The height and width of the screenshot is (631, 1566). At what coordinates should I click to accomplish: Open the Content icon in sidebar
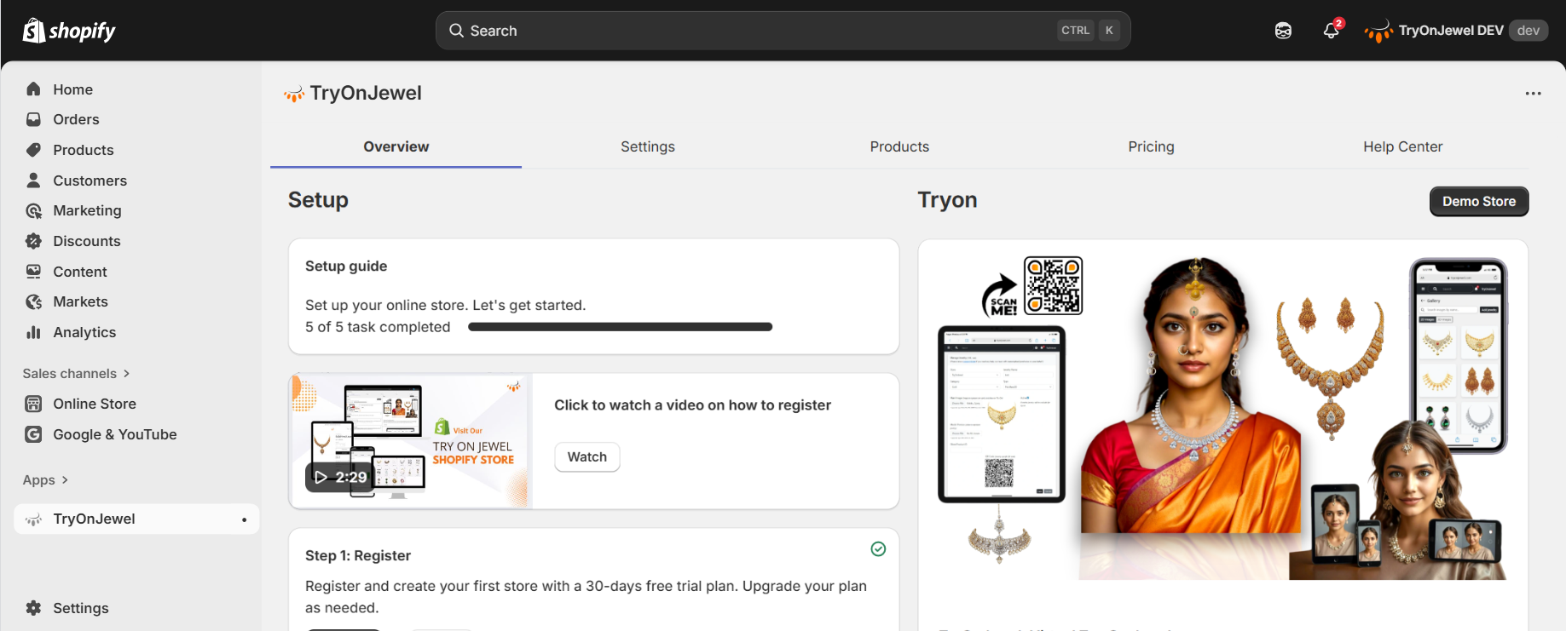[33, 272]
